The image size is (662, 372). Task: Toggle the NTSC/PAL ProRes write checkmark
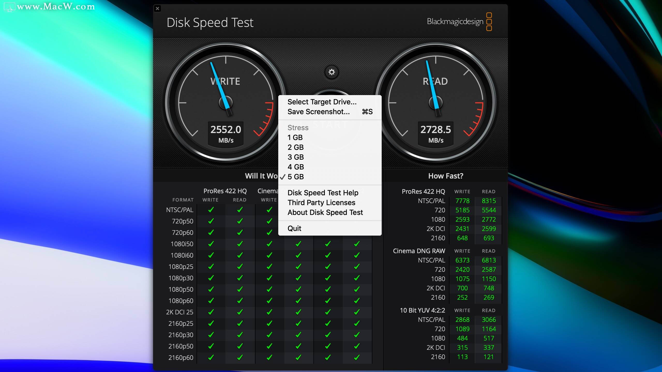pyautogui.click(x=210, y=210)
